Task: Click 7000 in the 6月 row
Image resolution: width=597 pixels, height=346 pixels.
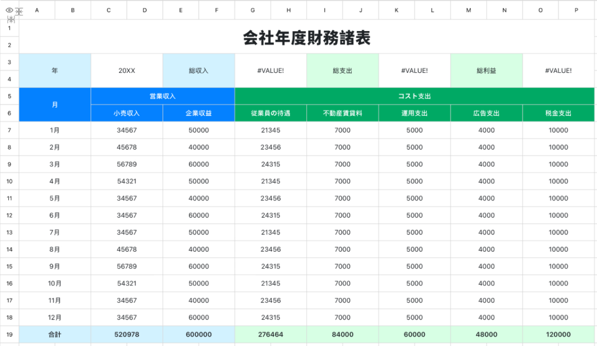Action: (x=342, y=215)
